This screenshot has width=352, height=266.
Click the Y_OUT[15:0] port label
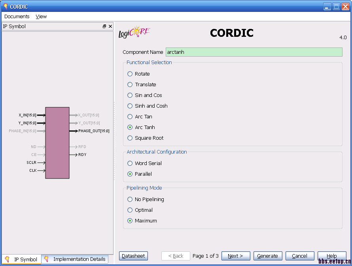pos(89,123)
